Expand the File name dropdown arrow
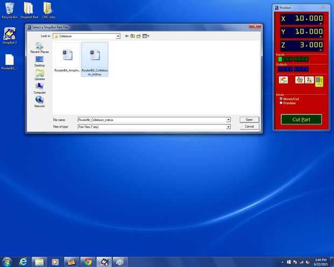Screen dimensions: 334x267 click(228, 120)
